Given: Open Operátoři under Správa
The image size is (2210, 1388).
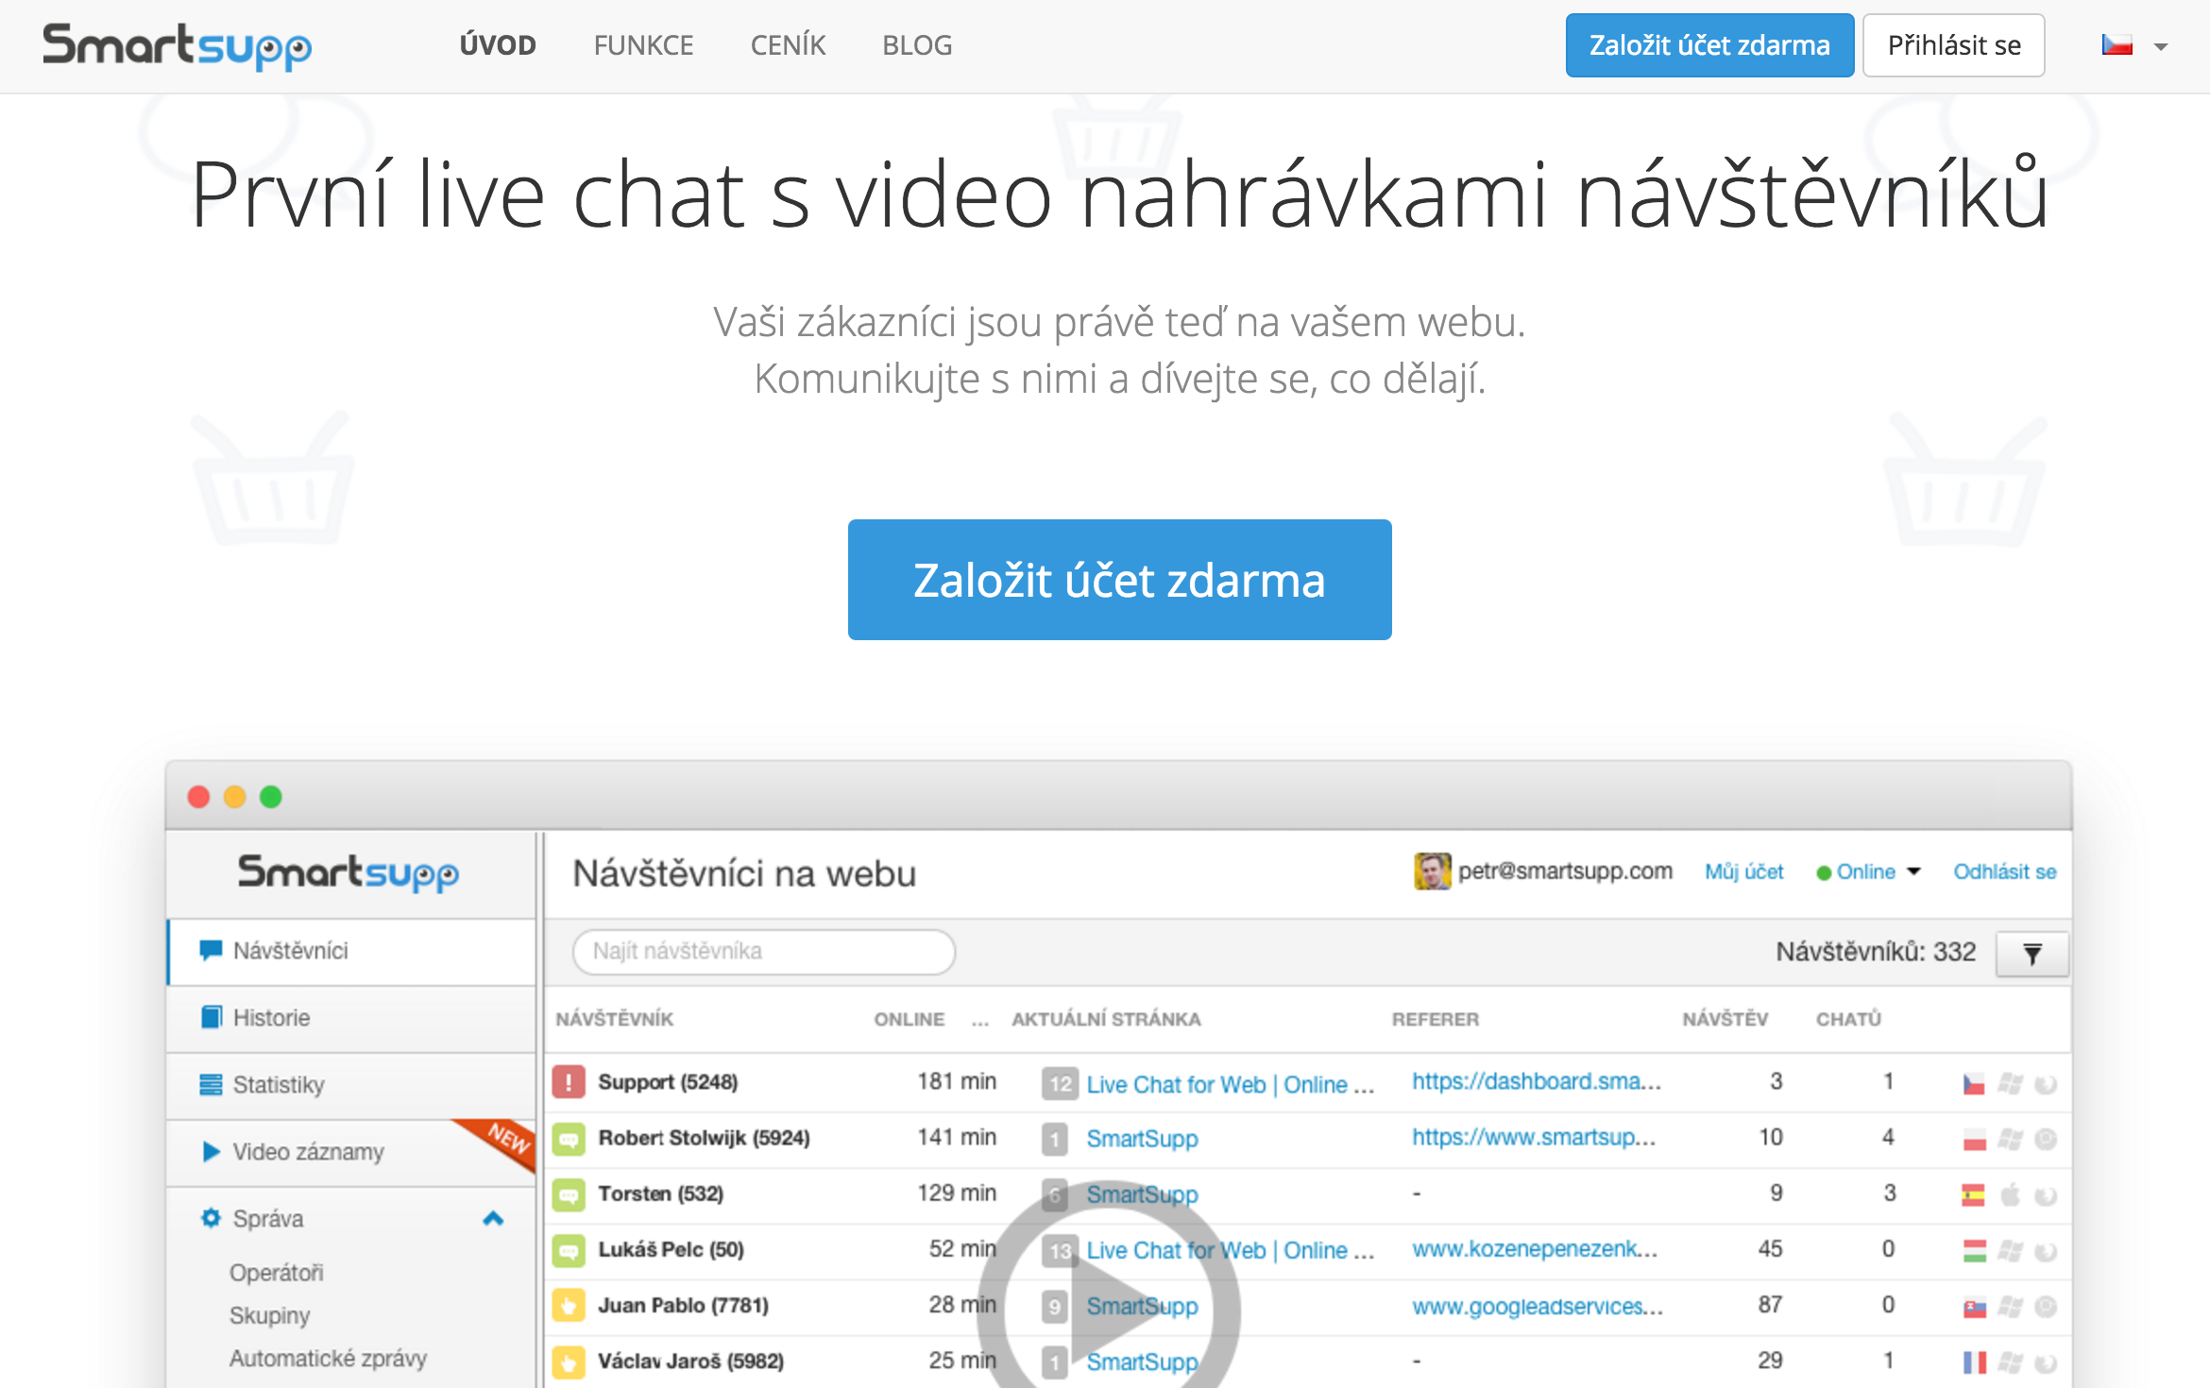Looking at the screenshot, I should [x=276, y=1273].
